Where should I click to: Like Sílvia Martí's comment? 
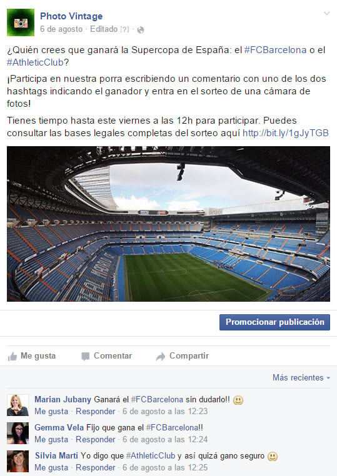pos(51,467)
